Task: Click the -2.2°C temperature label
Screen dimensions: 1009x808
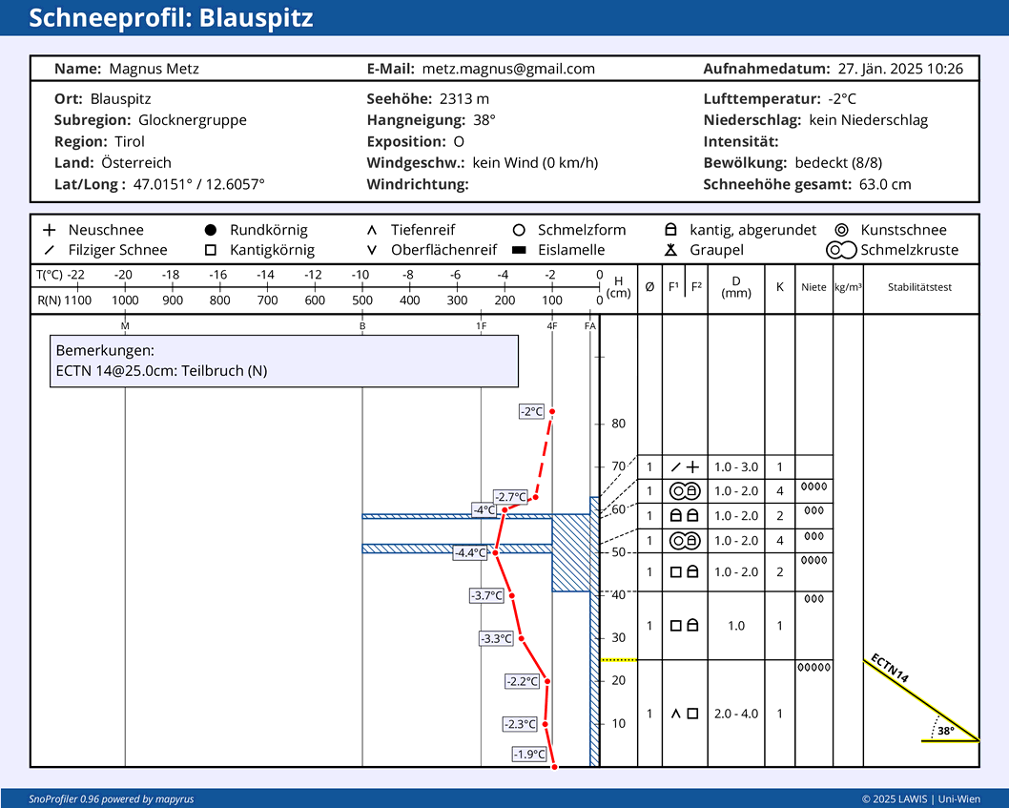Action: pyautogui.click(x=522, y=681)
